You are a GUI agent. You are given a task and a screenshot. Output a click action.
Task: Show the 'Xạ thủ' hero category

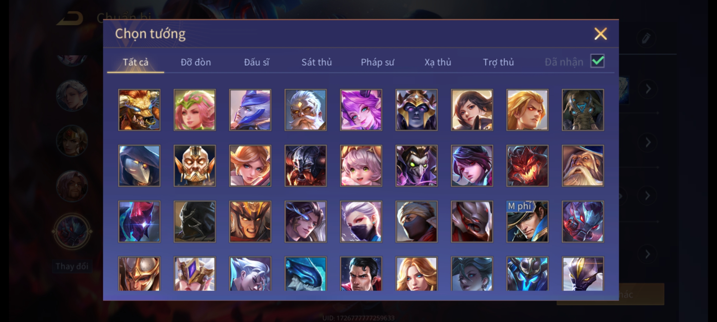click(438, 62)
